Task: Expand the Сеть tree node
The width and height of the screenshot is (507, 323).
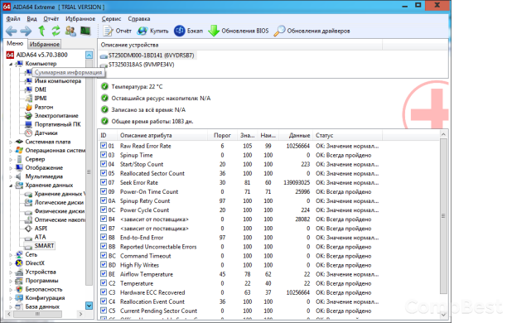Action: point(10,255)
